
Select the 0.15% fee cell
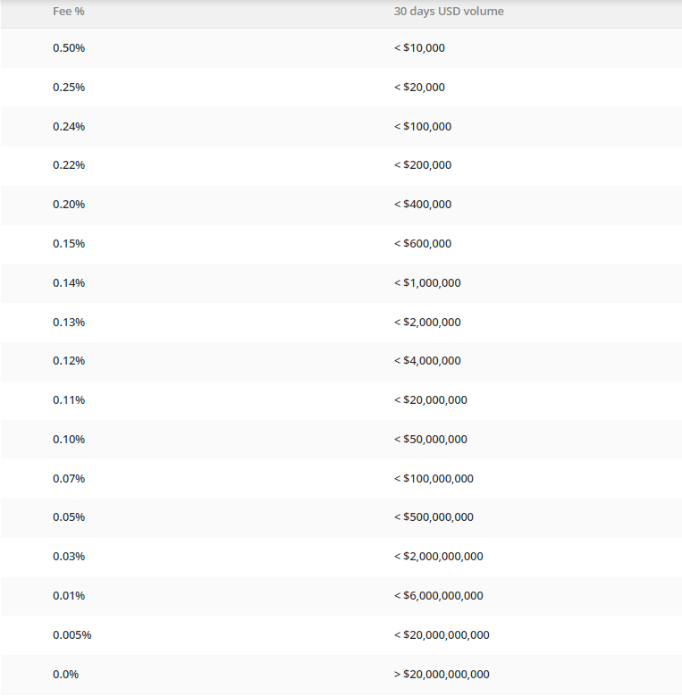[x=69, y=244]
